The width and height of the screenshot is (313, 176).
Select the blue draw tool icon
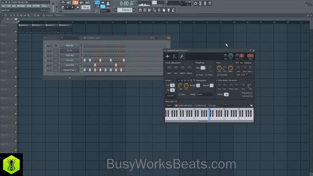(103, 6)
